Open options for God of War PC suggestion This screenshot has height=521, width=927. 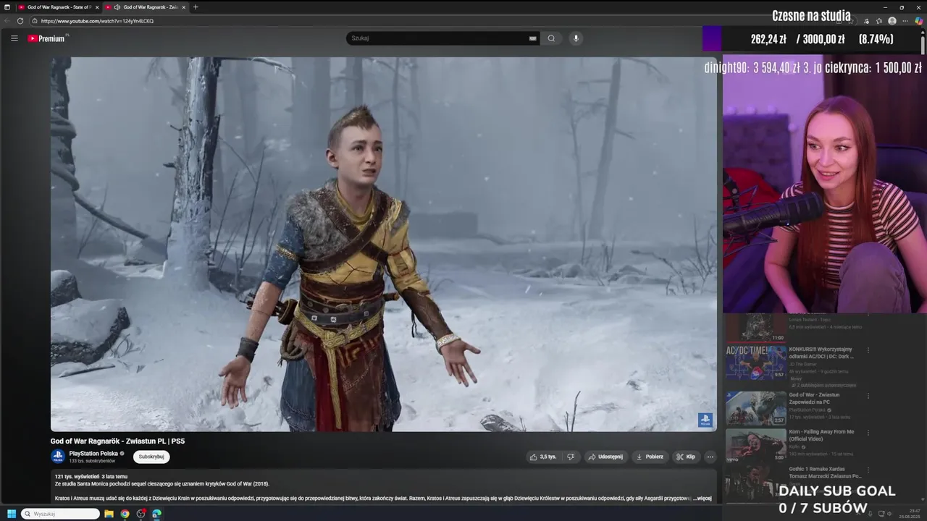pos(868,396)
